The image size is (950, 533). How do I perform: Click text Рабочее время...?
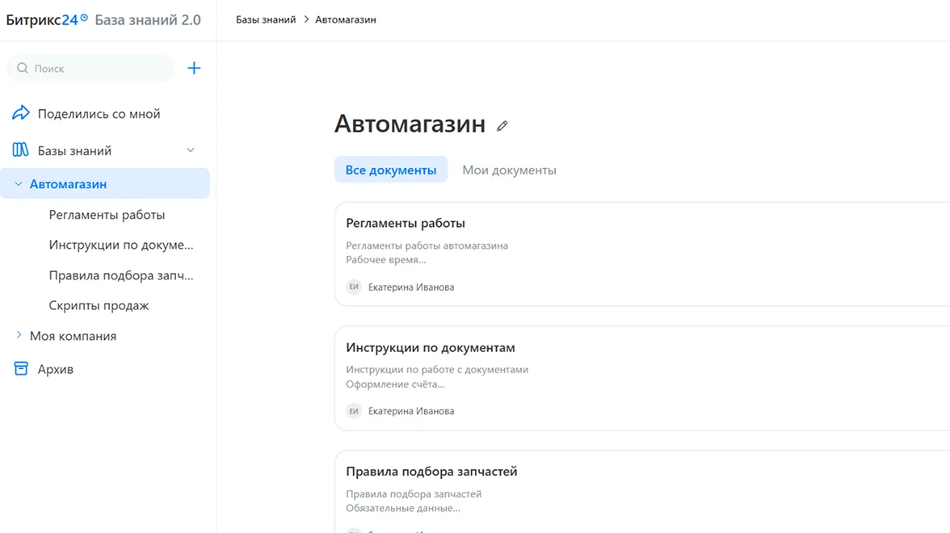[386, 259]
